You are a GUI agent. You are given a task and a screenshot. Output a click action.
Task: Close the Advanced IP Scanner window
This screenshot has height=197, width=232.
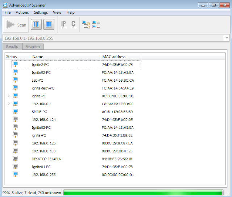click(x=225, y=5)
